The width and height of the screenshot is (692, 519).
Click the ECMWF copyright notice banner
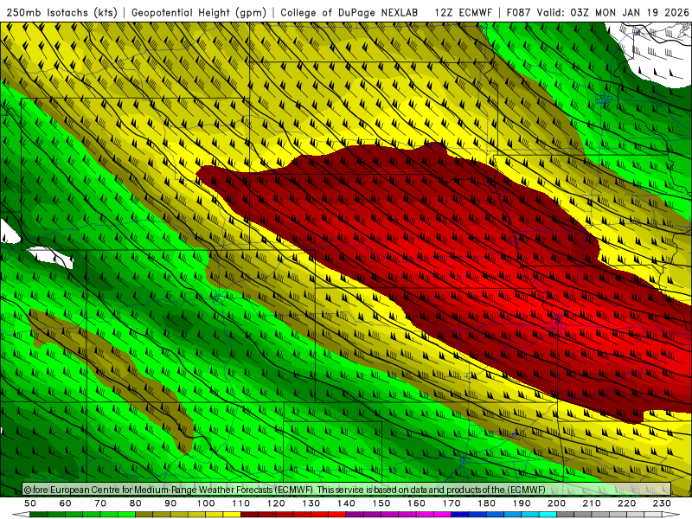pyautogui.click(x=347, y=490)
